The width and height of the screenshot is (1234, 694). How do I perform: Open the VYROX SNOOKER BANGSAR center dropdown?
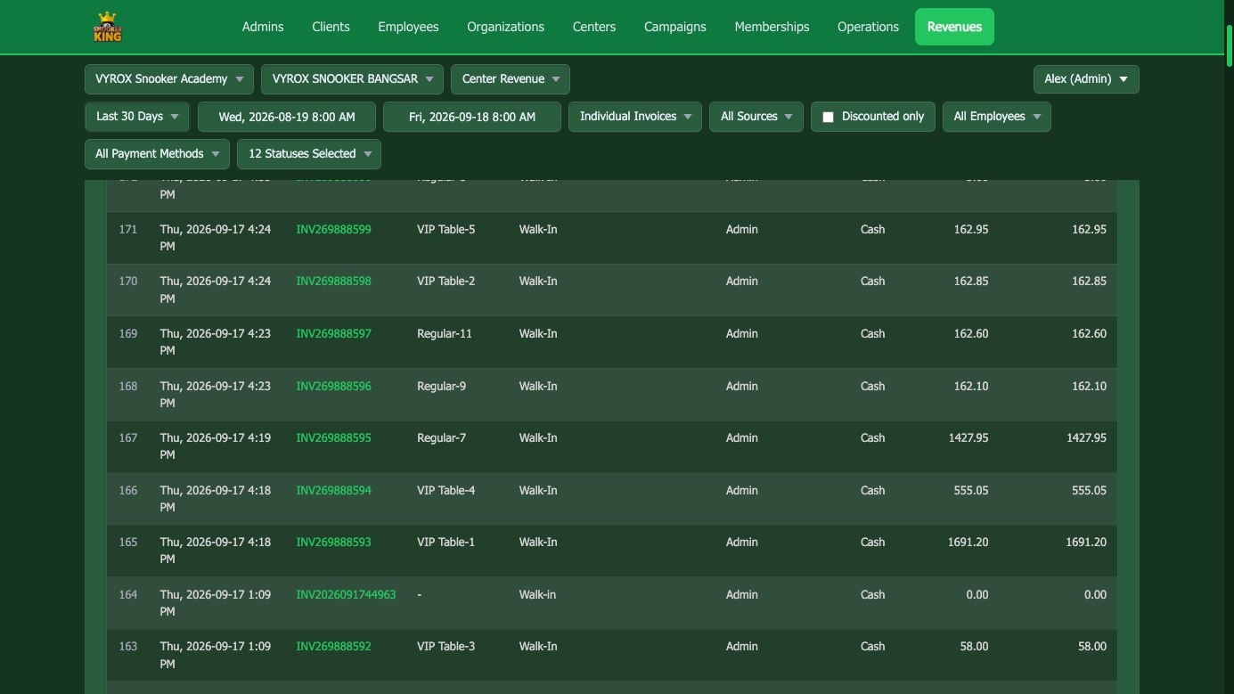click(352, 79)
